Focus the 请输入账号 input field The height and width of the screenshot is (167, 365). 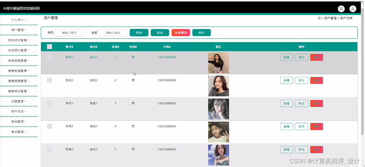pyautogui.click(x=69, y=33)
